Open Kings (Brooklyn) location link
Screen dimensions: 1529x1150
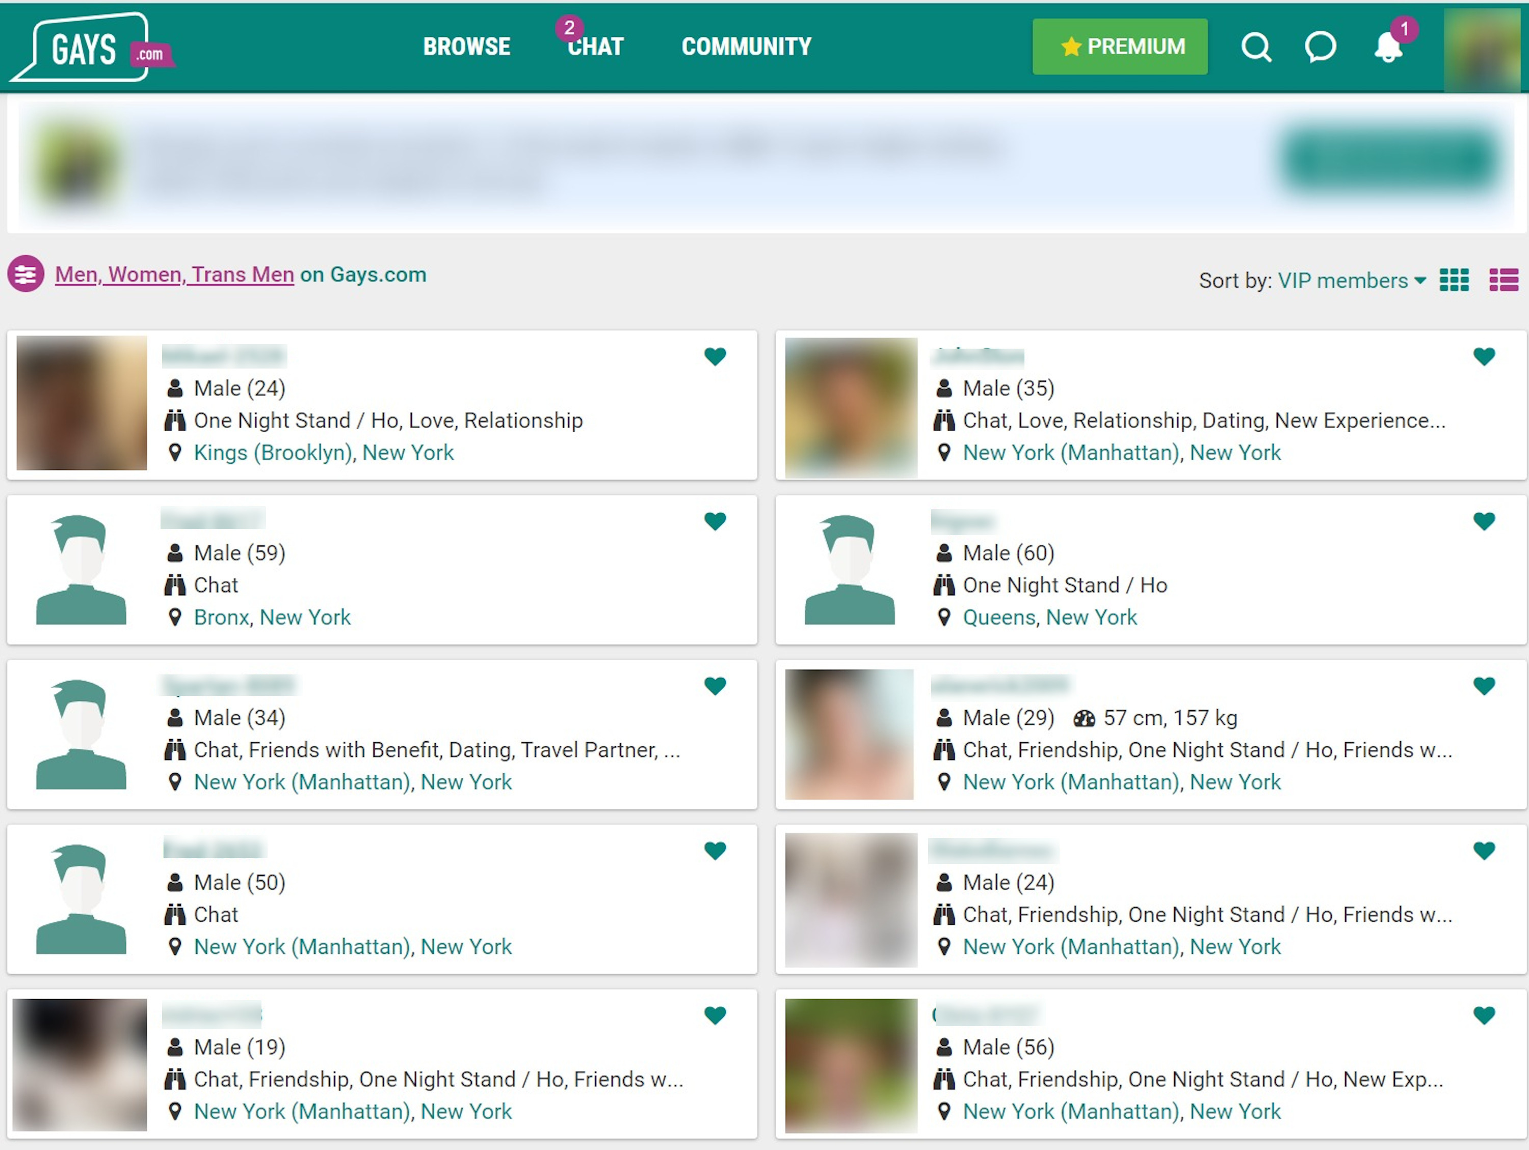click(274, 452)
